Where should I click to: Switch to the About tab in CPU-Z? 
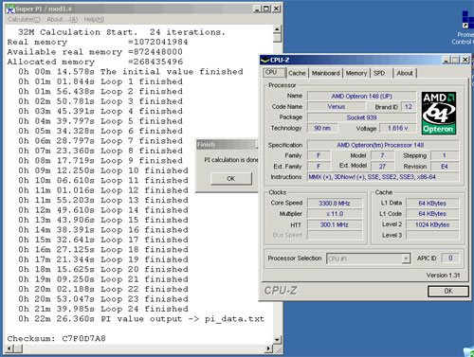click(x=405, y=73)
